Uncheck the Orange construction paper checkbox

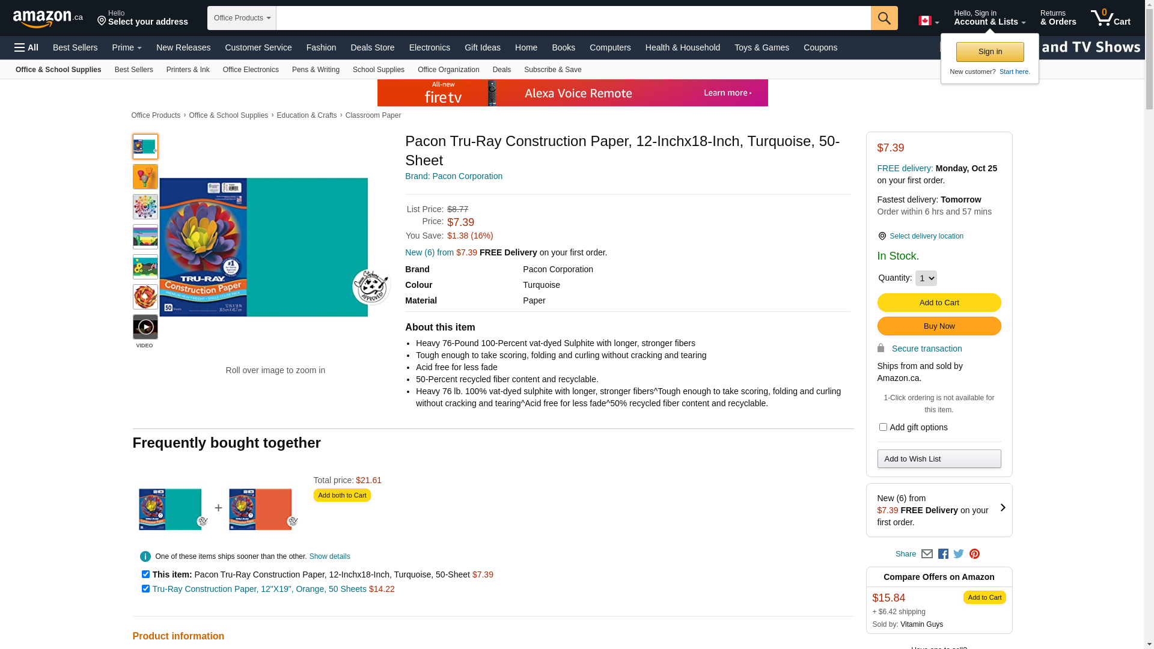pos(145,589)
